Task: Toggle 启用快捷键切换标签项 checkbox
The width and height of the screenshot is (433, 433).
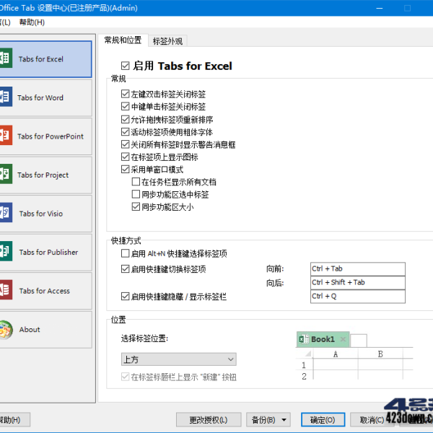Action: pyautogui.click(x=125, y=268)
